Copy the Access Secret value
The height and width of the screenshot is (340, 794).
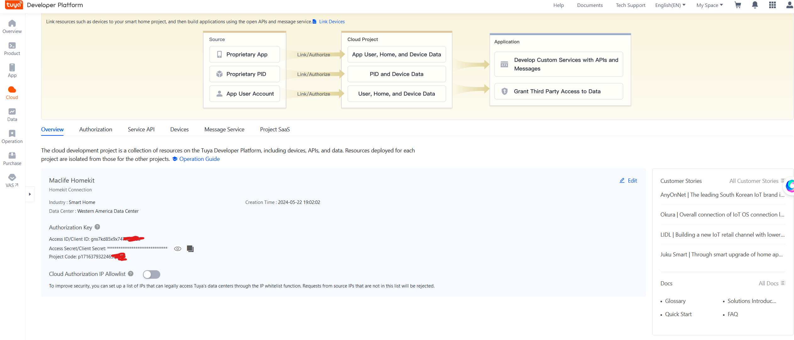[190, 249]
